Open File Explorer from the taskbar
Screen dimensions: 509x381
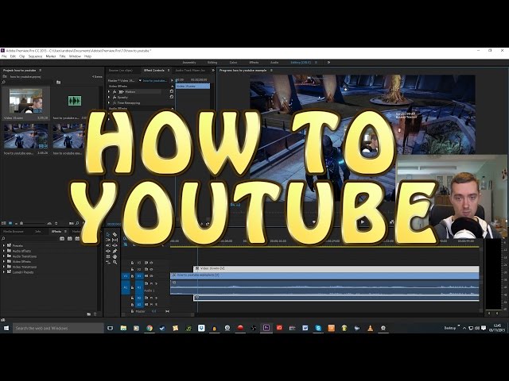pyautogui.click(x=123, y=328)
